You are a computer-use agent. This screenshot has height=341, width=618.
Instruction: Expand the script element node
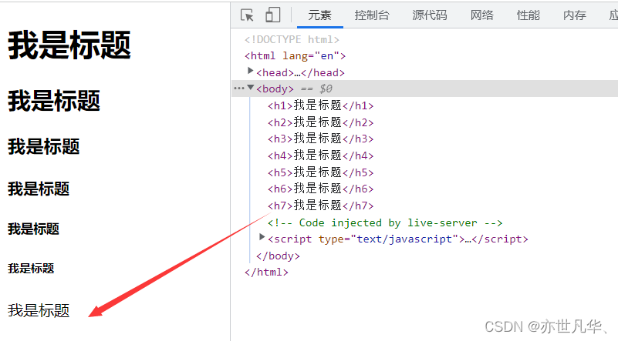click(x=262, y=237)
